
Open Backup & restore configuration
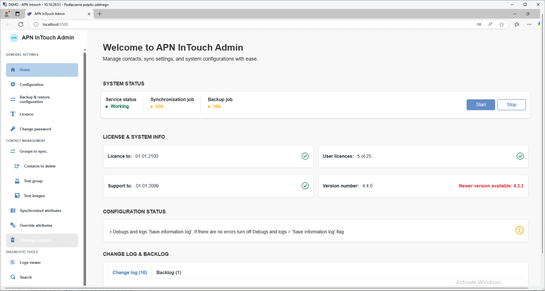point(42,100)
